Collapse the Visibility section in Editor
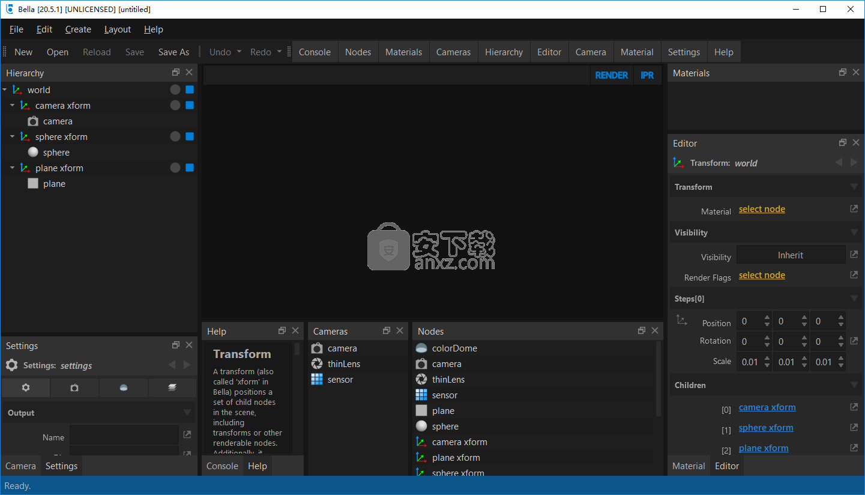This screenshot has width=865, height=495. coord(854,232)
